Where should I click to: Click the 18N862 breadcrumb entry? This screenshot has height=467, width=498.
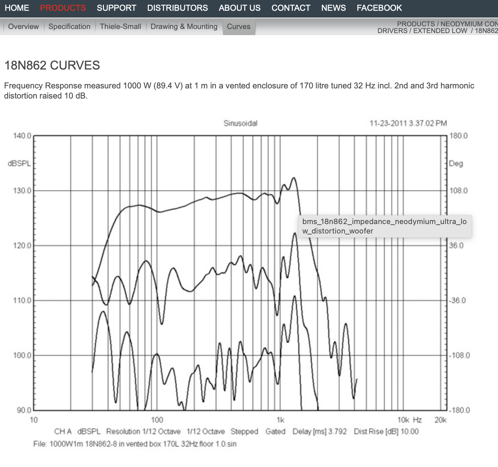pyautogui.click(x=486, y=31)
